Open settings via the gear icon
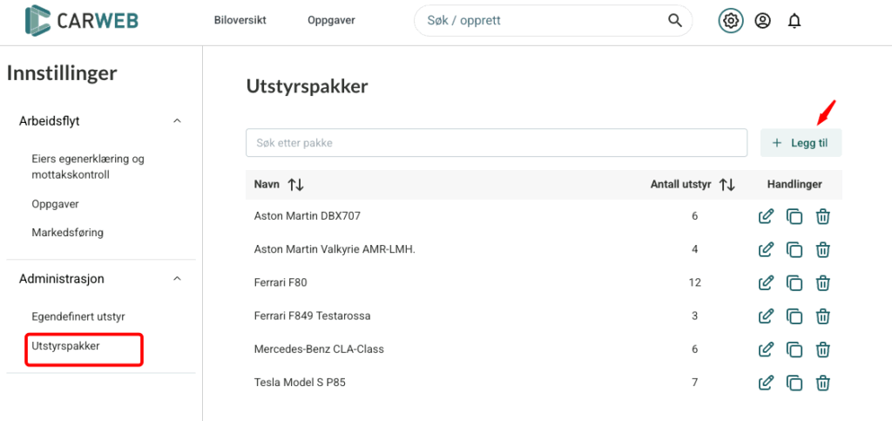The image size is (892, 421). tap(731, 21)
